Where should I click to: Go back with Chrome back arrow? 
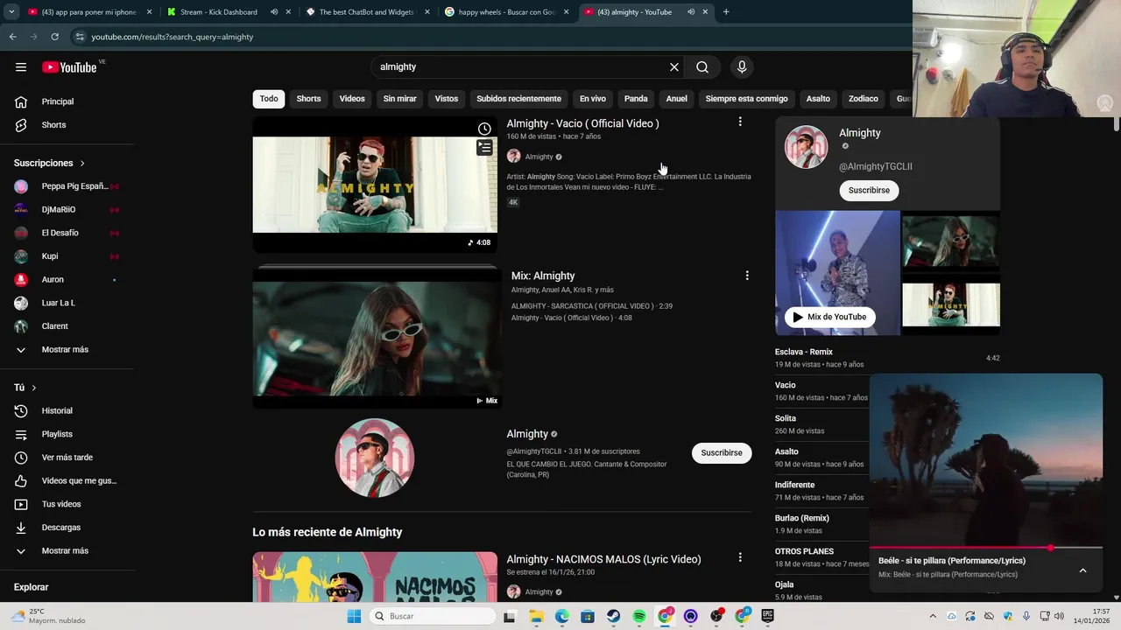click(x=12, y=37)
